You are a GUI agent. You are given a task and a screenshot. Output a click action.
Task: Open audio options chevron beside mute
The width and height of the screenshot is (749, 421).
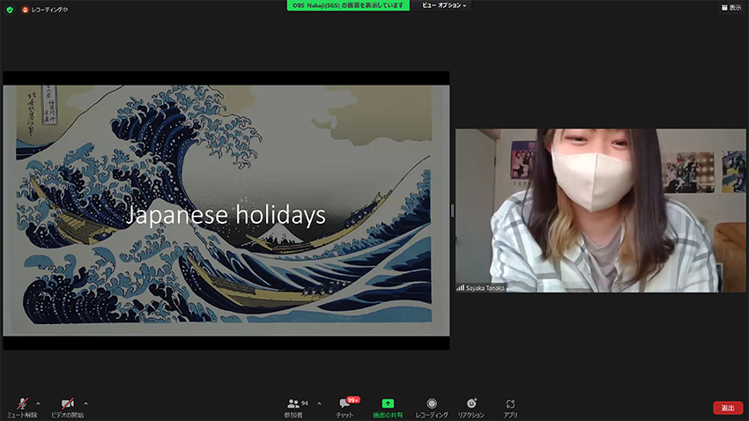click(38, 403)
